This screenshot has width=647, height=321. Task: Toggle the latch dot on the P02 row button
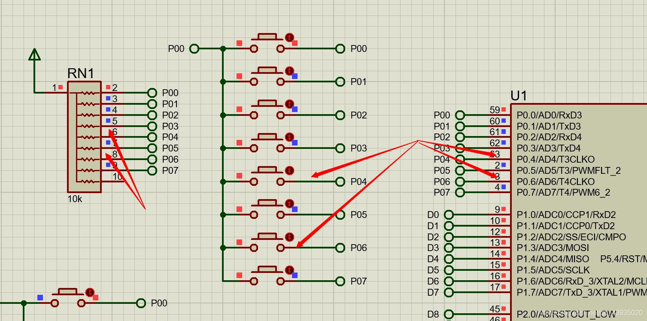tap(290, 103)
